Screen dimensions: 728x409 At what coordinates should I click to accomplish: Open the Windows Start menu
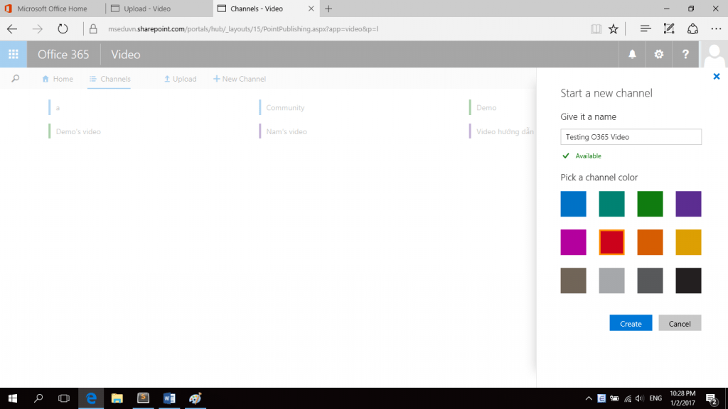point(13,398)
